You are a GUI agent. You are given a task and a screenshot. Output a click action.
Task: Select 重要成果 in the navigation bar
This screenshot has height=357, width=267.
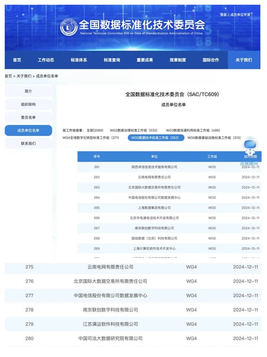tap(145, 60)
